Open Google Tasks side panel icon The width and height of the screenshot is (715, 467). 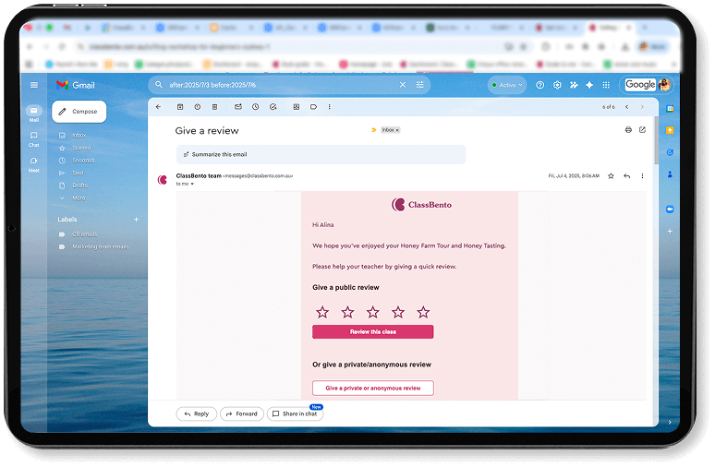(670, 152)
